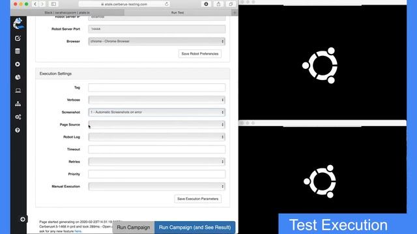Click the Tag input field
Image resolution: width=417 pixels, height=234 pixels.
[156, 88]
